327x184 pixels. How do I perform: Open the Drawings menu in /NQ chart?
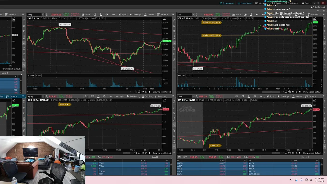coord(135,15)
